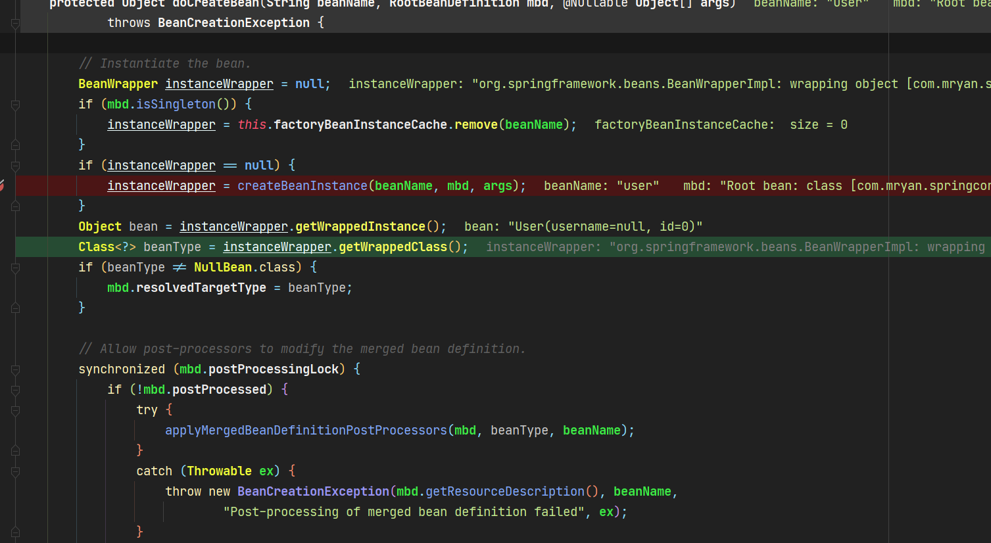
Task: Collapse the 'if (beanType != NullBean.class)' block
Action: point(15,268)
